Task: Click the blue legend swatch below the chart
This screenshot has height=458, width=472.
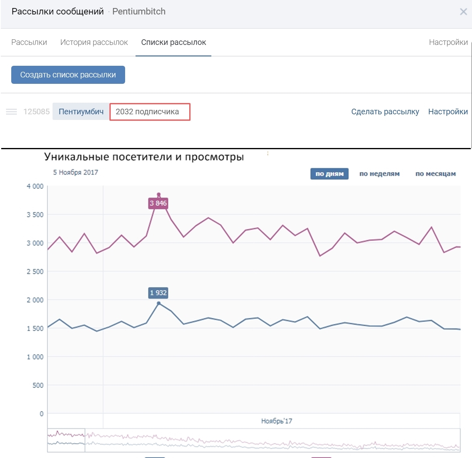Action: (x=155, y=456)
